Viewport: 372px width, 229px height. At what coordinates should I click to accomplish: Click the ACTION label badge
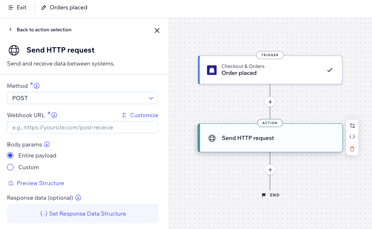[270, 123]
